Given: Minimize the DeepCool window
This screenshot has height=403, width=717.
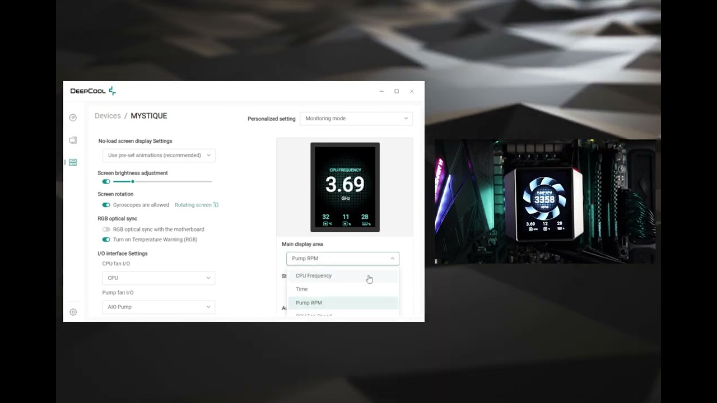Looking at the screenshot, I should (381, 91).
